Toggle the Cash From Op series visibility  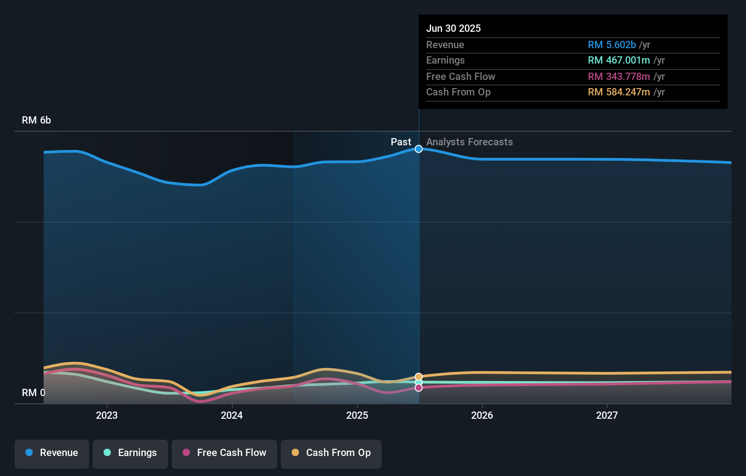(331, 453)
